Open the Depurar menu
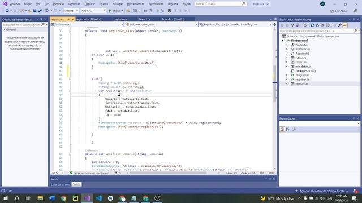The image size is (362, 203). click(x=89, y=4)
